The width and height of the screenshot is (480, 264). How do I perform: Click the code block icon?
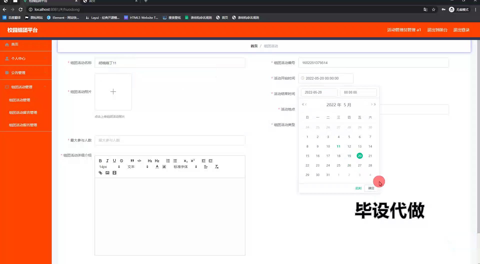139,161
